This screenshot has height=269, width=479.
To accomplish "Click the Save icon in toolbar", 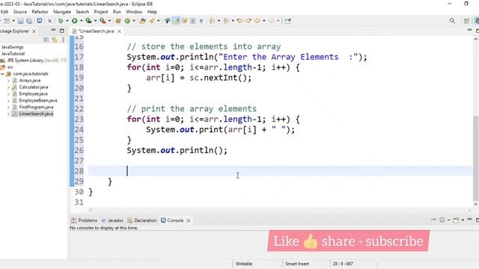I will (20, 21).
